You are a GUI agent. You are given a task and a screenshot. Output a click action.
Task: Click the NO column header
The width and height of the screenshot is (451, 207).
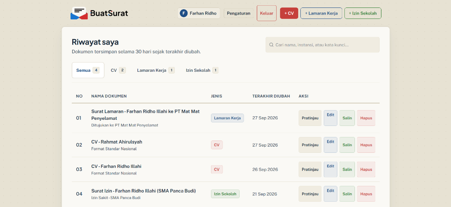click(x=79, y=96)
